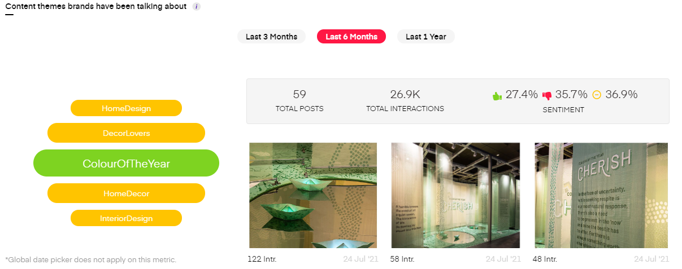
Task: Switch to Last 3 Months
Action: (x=271, y=37)
